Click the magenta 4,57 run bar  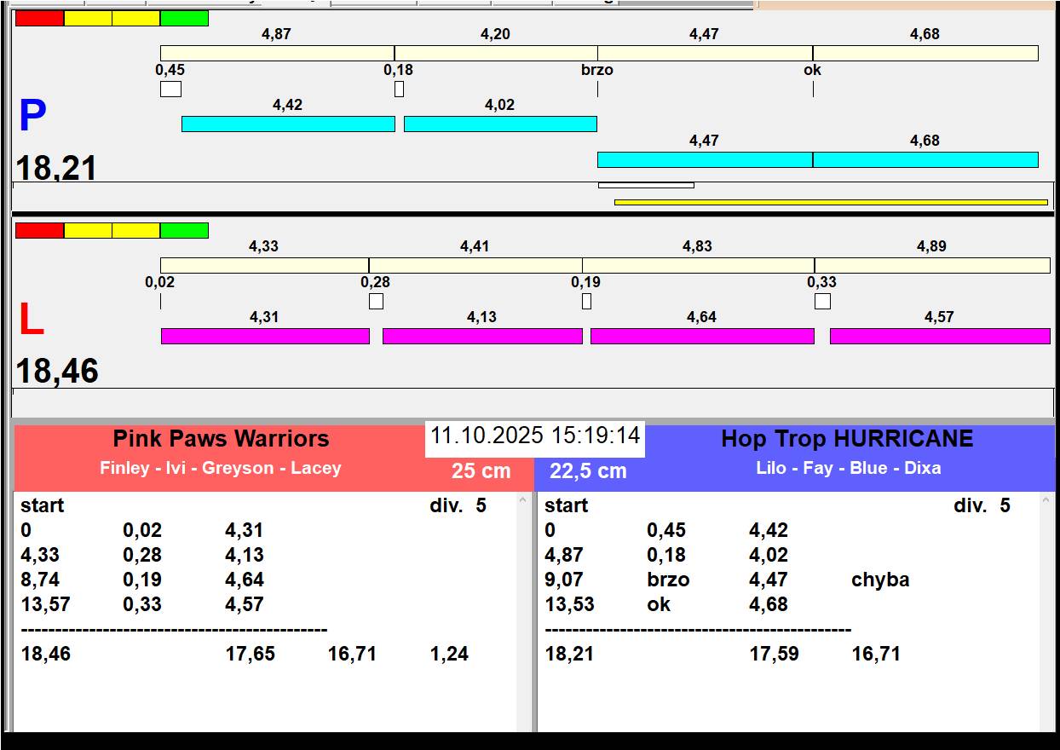940,336
